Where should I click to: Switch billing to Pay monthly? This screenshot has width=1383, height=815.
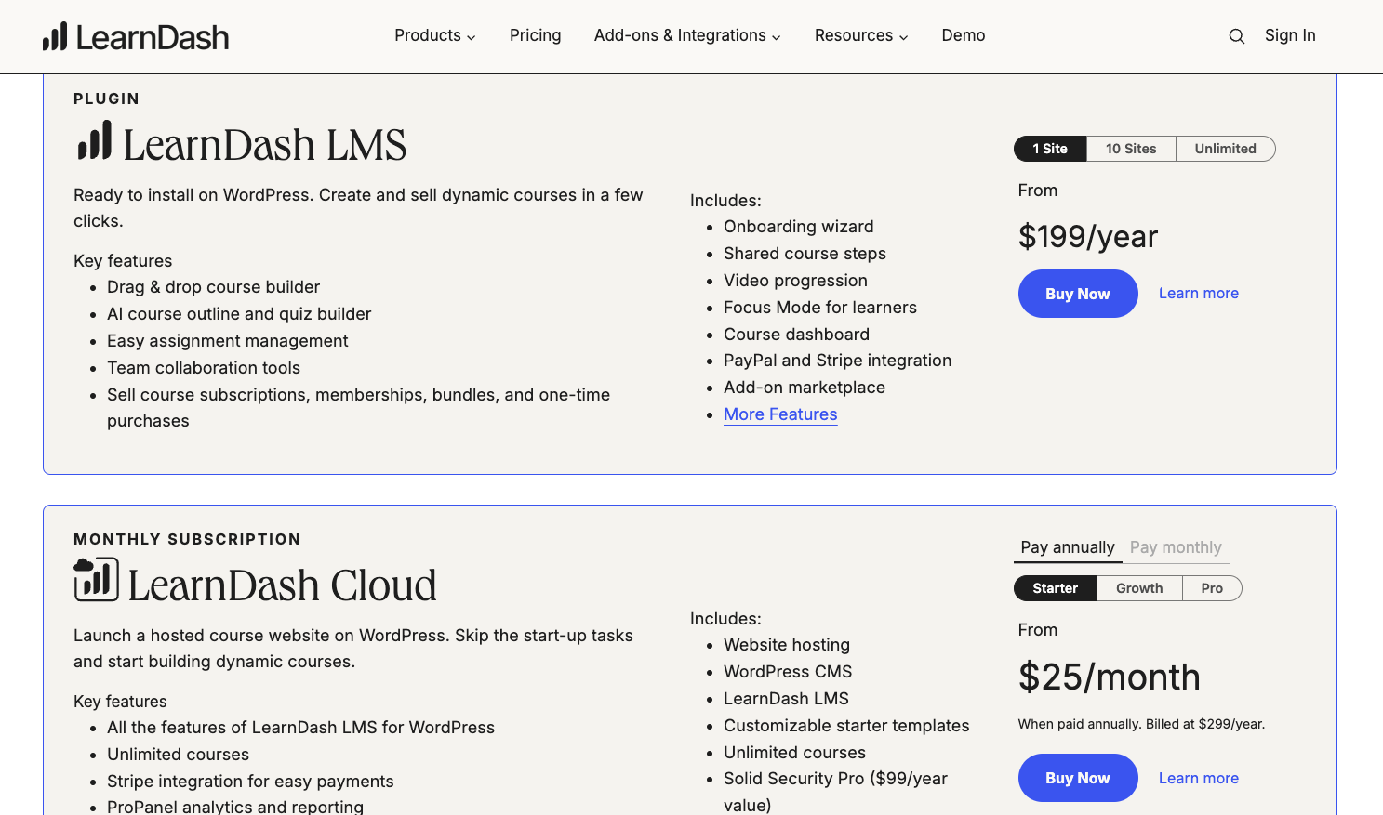pos(1175,547)
